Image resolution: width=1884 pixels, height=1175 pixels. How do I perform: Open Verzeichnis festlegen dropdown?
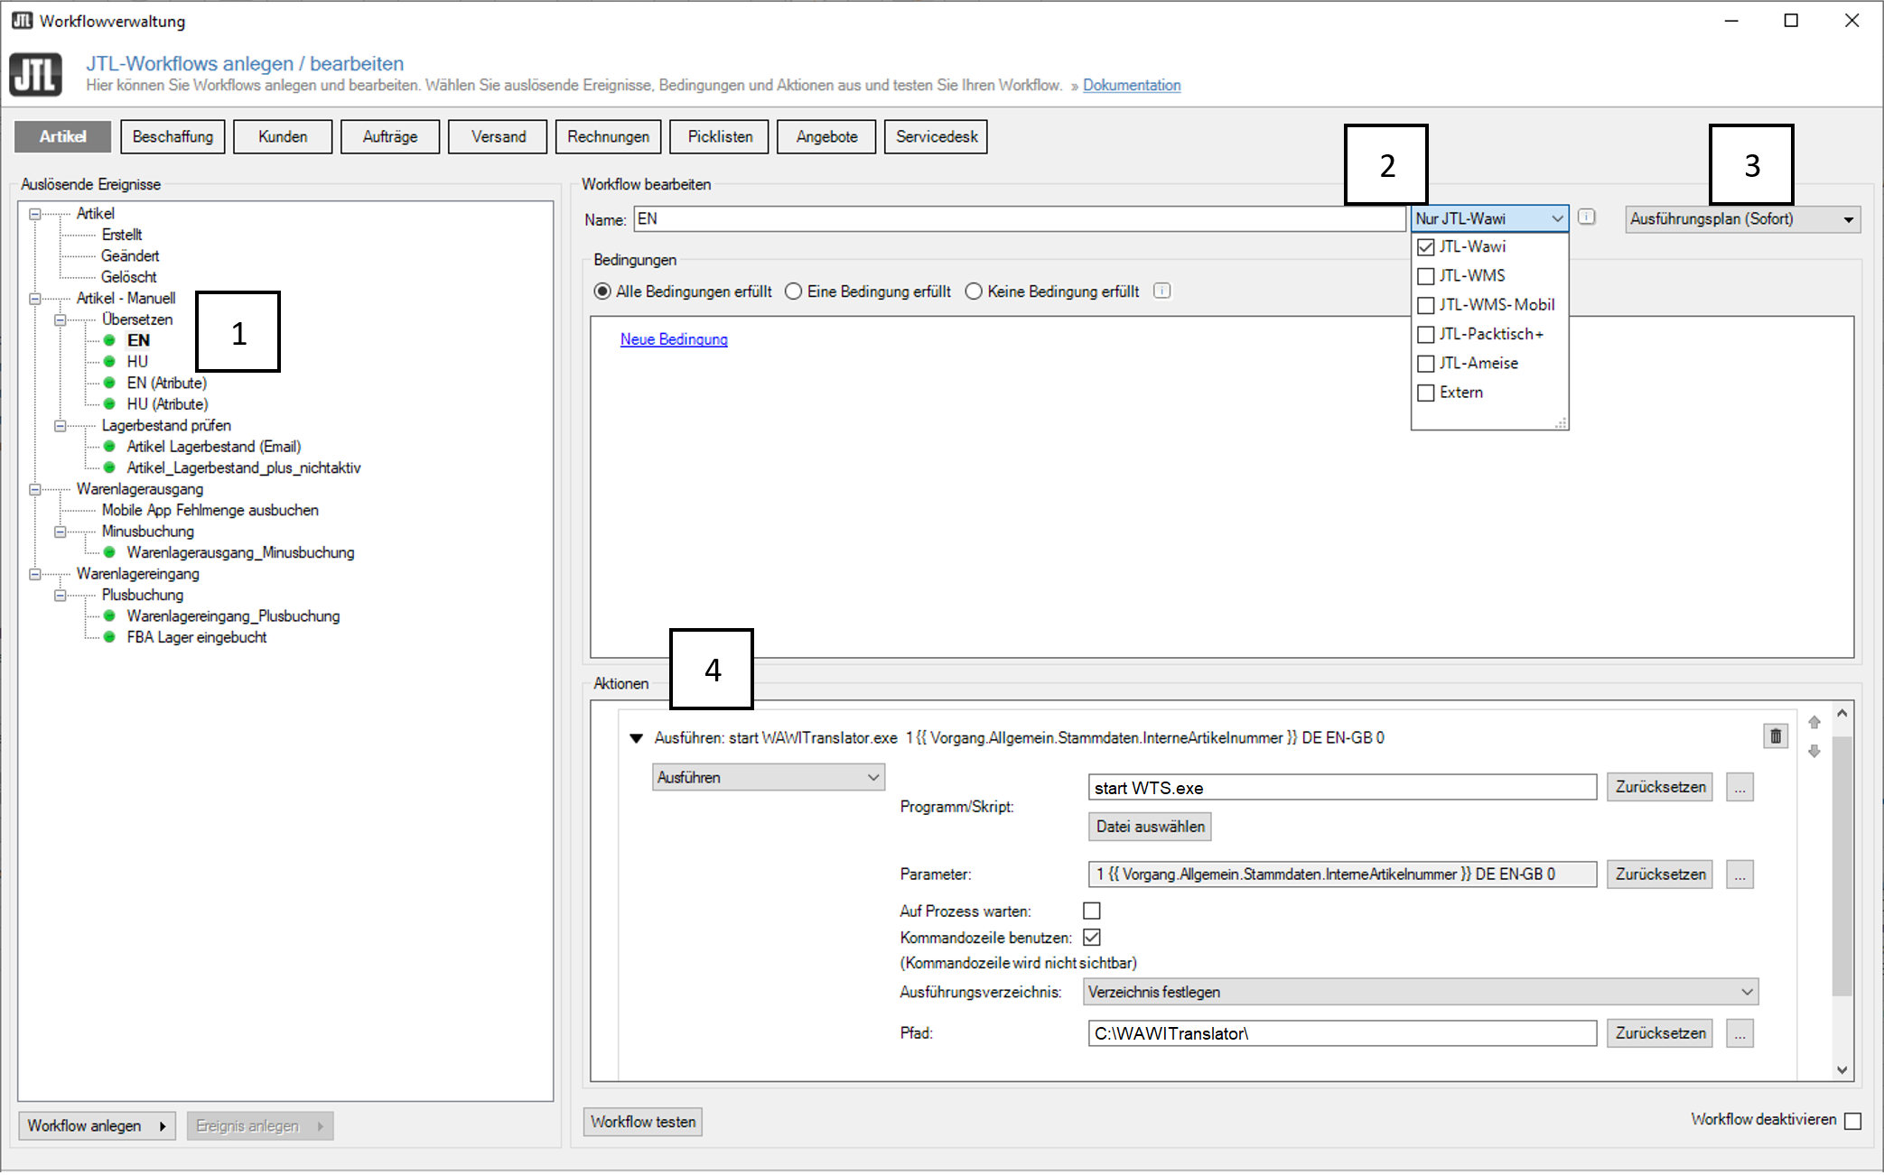point(1421,992)
